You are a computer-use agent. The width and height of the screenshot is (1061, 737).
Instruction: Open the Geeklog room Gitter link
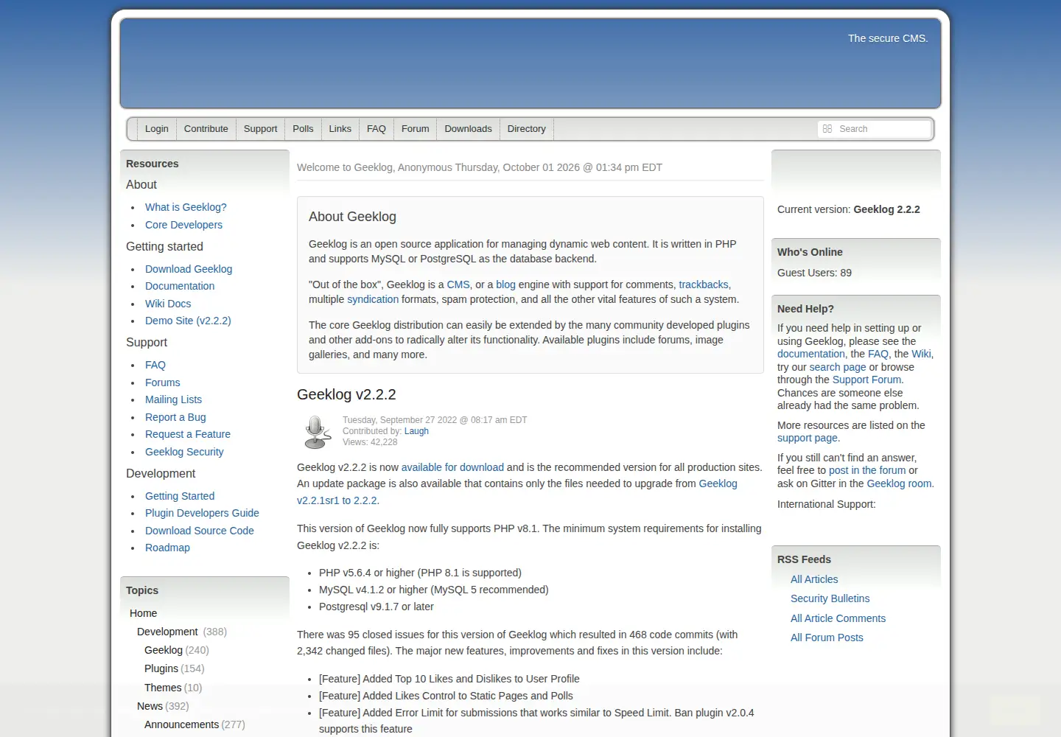tap(900, 483)
